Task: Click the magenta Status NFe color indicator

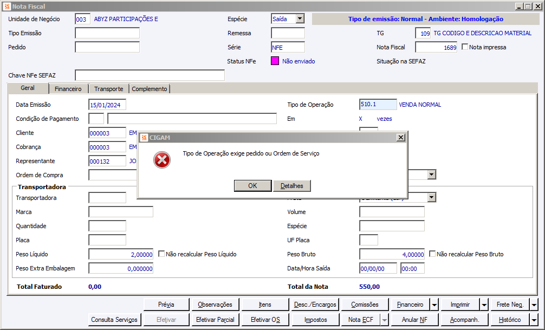Action: [x=275, y=61]
